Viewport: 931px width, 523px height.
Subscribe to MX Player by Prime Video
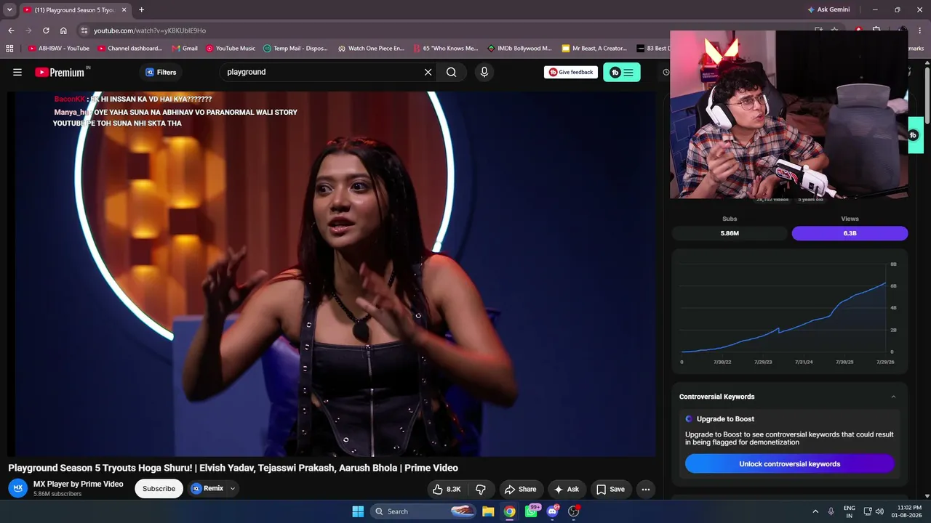[159, 489]
